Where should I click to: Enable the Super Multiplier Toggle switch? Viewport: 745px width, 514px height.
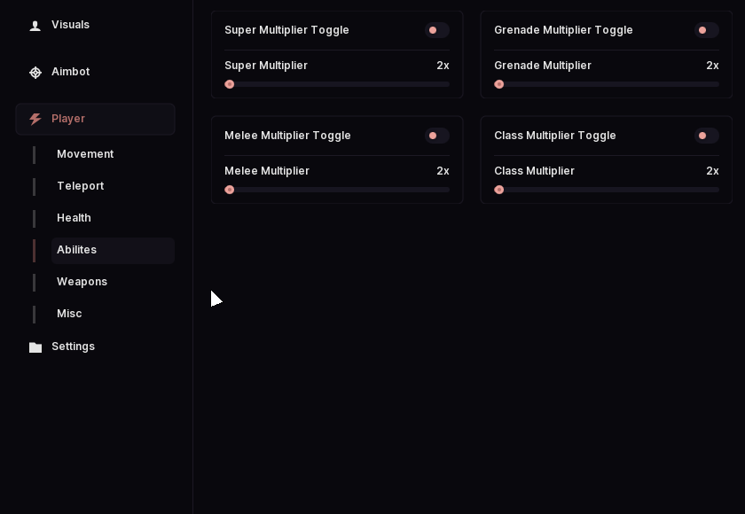click(436, 30)
